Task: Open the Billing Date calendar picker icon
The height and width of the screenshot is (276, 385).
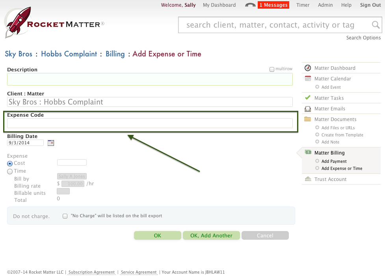Action: pyautogui.click(x=51, y=143)
